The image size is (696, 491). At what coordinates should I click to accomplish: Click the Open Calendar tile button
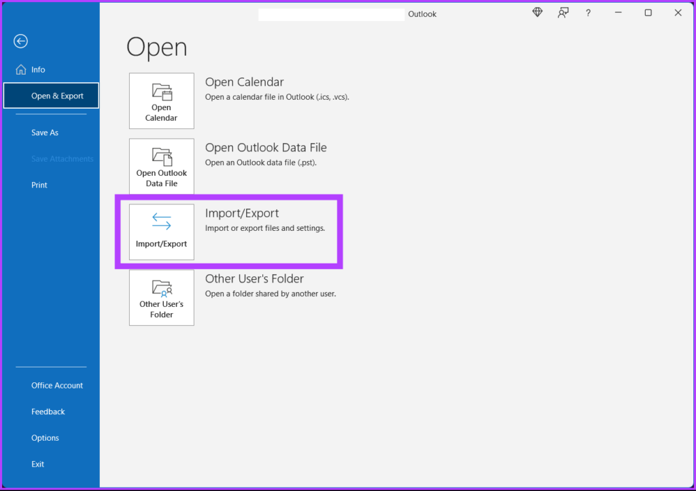(x=162, y=101)
